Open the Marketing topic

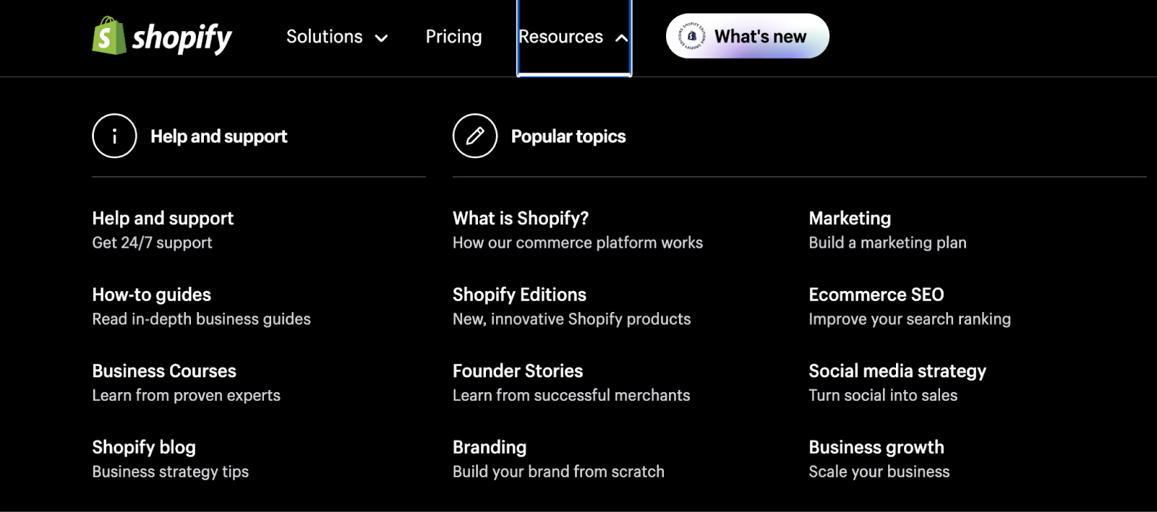click(x=850, y=219)
